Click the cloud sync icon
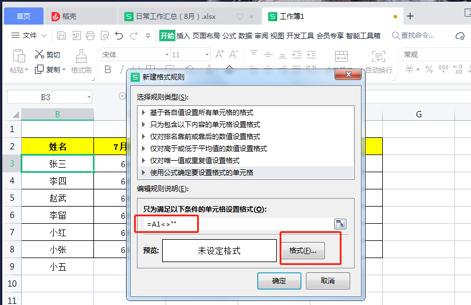The image size is (471, 305). click(460, 36)
